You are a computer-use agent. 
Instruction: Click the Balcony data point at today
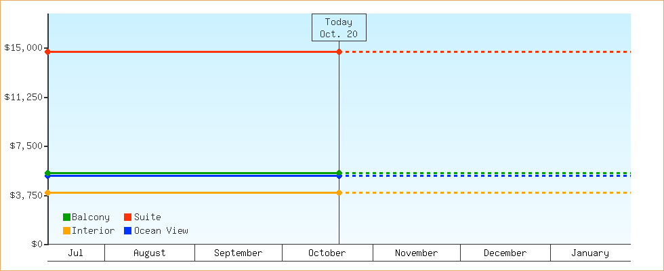(x=339, y=173)
